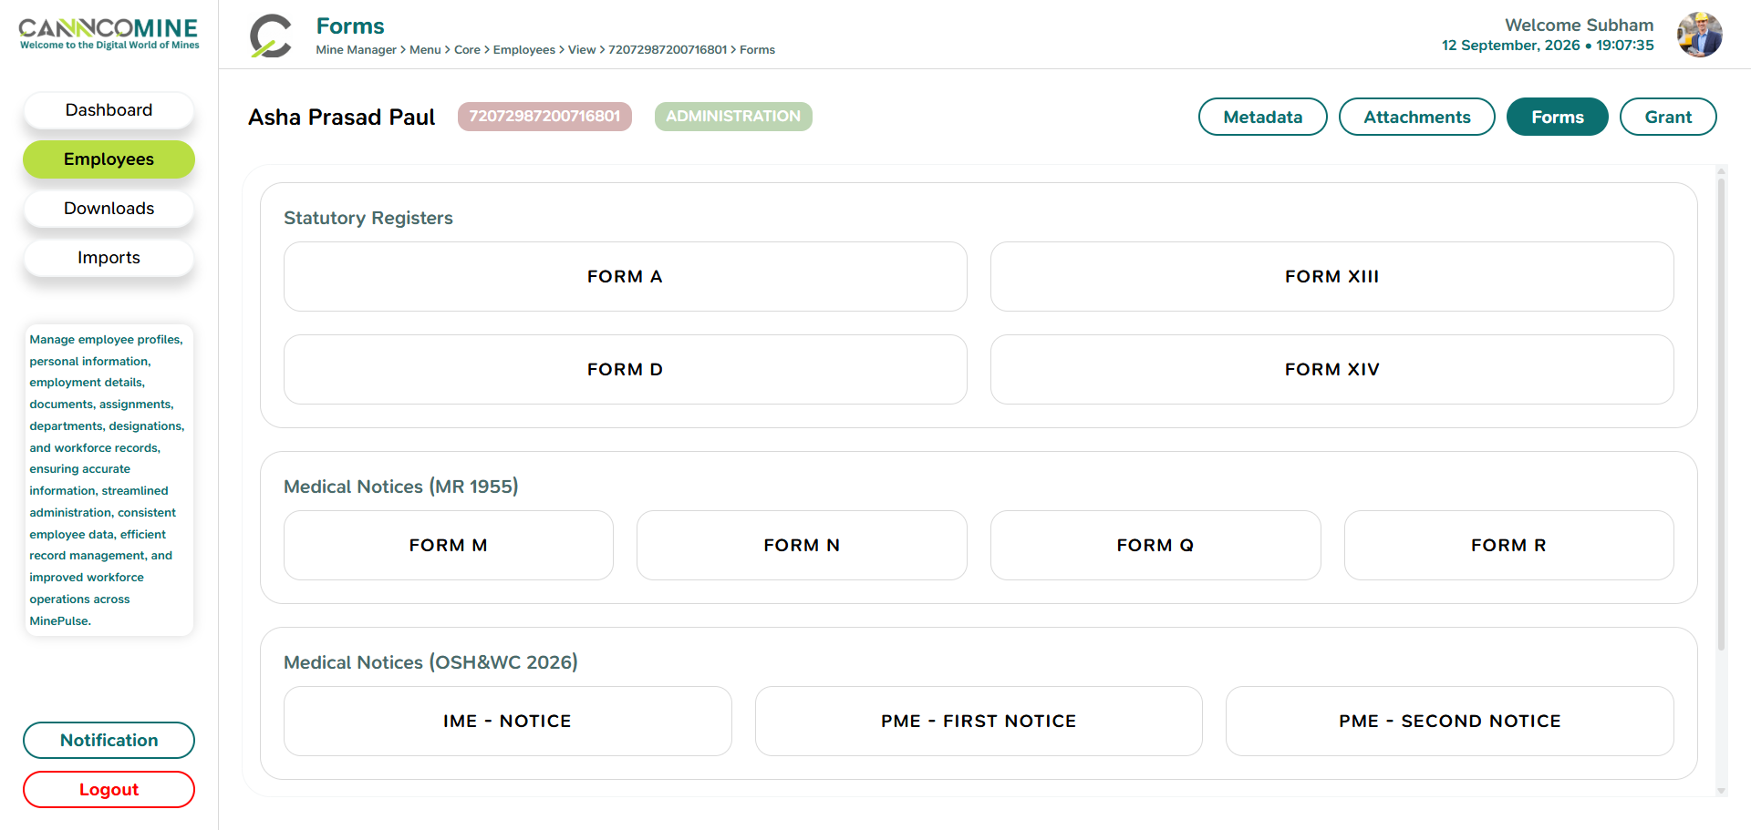Viewport: 1751px width, 830px height.
Task: Switch to the Metadata tab
Action: point(1262,117)
